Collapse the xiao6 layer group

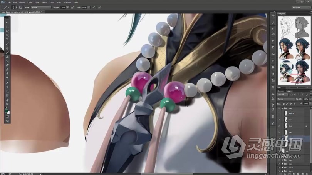[x=283, y=108]
